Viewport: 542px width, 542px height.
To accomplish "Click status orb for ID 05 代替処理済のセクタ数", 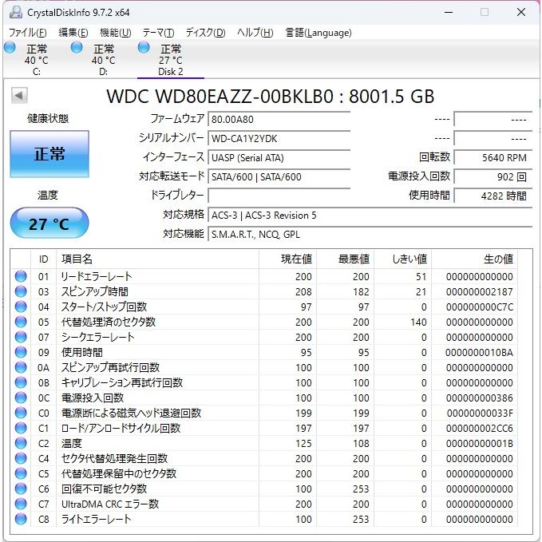I will point(21,322).
